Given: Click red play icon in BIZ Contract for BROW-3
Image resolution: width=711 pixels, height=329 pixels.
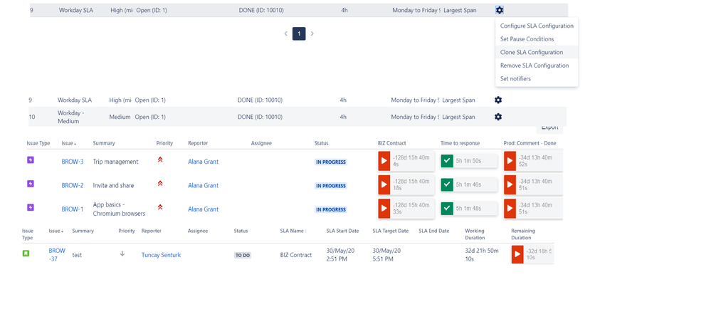Looking at the screenshot, I should 384,161.
